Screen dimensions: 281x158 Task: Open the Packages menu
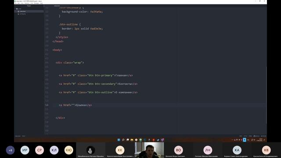pyautogui.click(x=36, y=3)
